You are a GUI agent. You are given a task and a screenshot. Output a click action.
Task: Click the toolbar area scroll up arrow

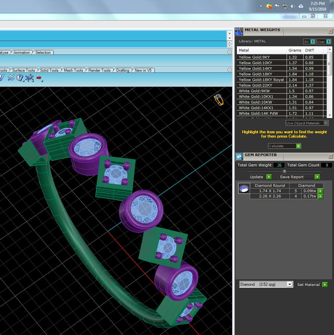pyautogui.click(x=230, y=33)
